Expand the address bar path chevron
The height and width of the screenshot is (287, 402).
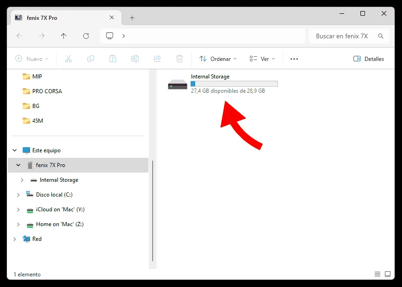click(124, 36)
